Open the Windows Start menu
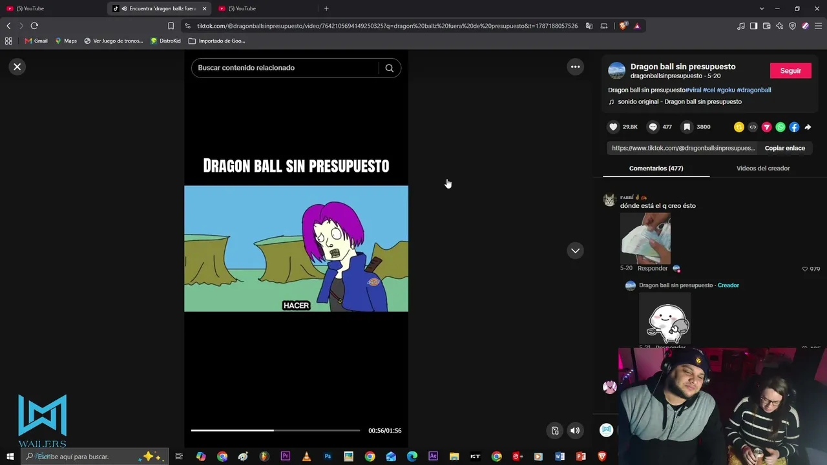Screen dimensions: 827x465 tap(10, 457)
